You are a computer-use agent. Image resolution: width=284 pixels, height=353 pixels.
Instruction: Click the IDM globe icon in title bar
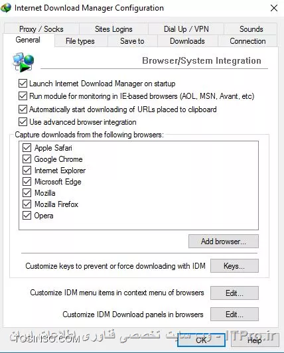(x=6, y=8)
